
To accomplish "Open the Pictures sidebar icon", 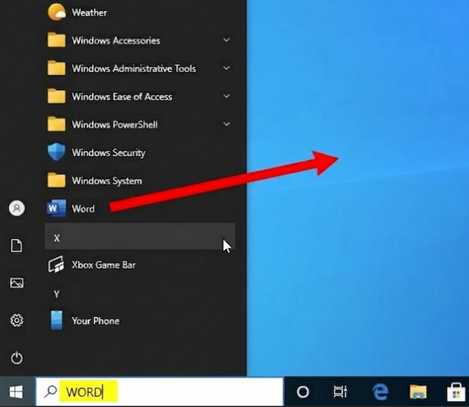I will [x=16, y=283].
